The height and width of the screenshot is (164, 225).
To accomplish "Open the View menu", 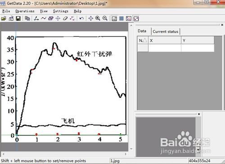I will (x=44, y=11).
